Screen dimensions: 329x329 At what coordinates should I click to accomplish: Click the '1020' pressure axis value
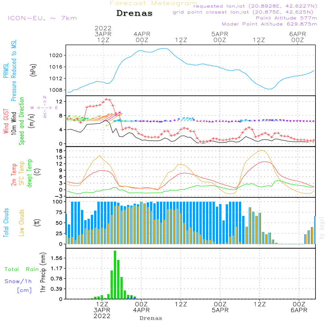pyautogui.click(x=56, y=55)
